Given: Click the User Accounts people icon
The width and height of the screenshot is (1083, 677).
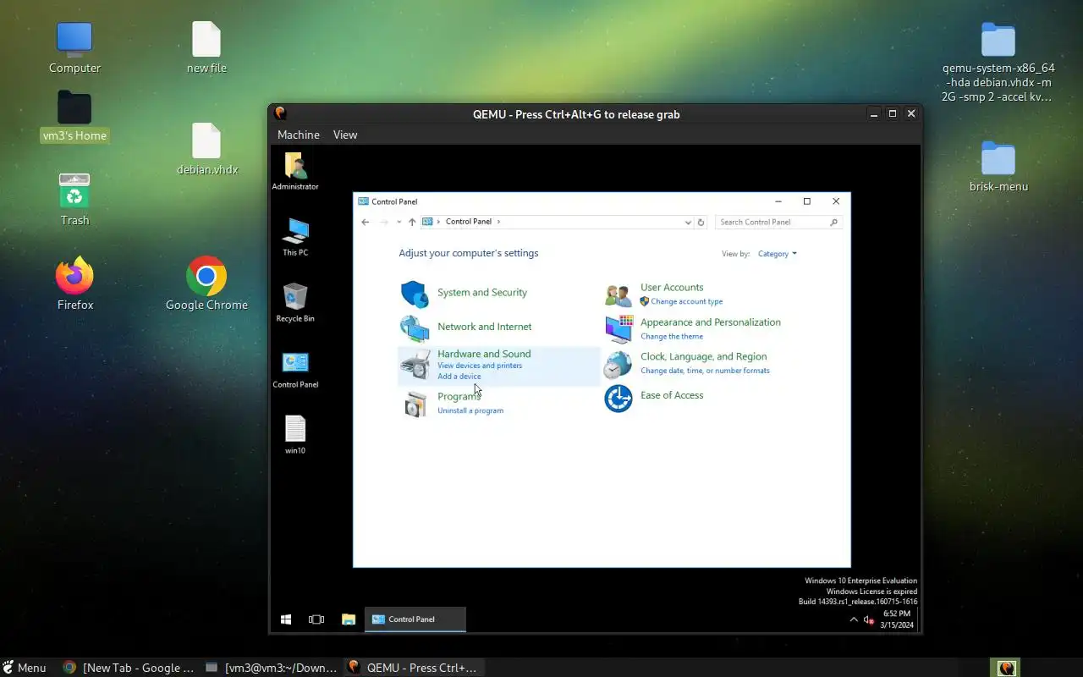Looking at the screenshot, I should pos(618,294).
